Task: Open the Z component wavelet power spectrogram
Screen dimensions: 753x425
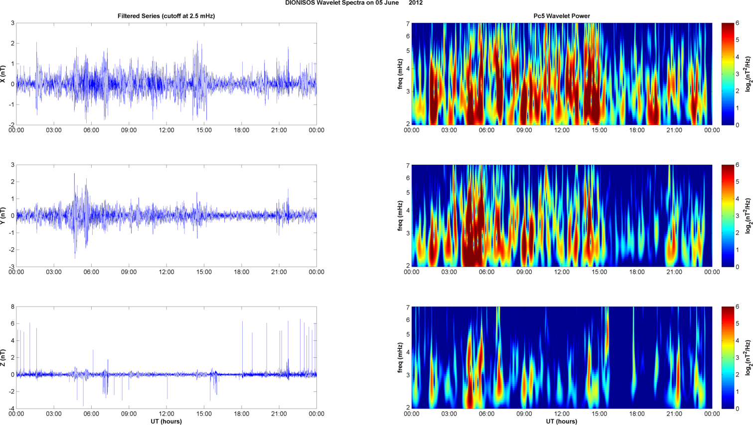Action: [x=562, y=357]
